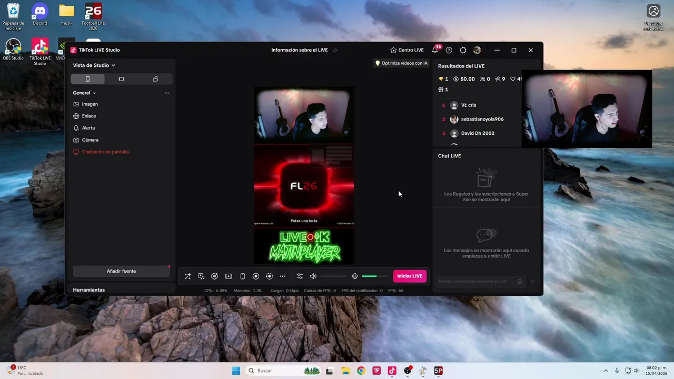Image resolution: width=674 pixels, height=379 pixels.
Task: Switch to dual layout tab
Action: pyautogui.click(x=155, y=79)
